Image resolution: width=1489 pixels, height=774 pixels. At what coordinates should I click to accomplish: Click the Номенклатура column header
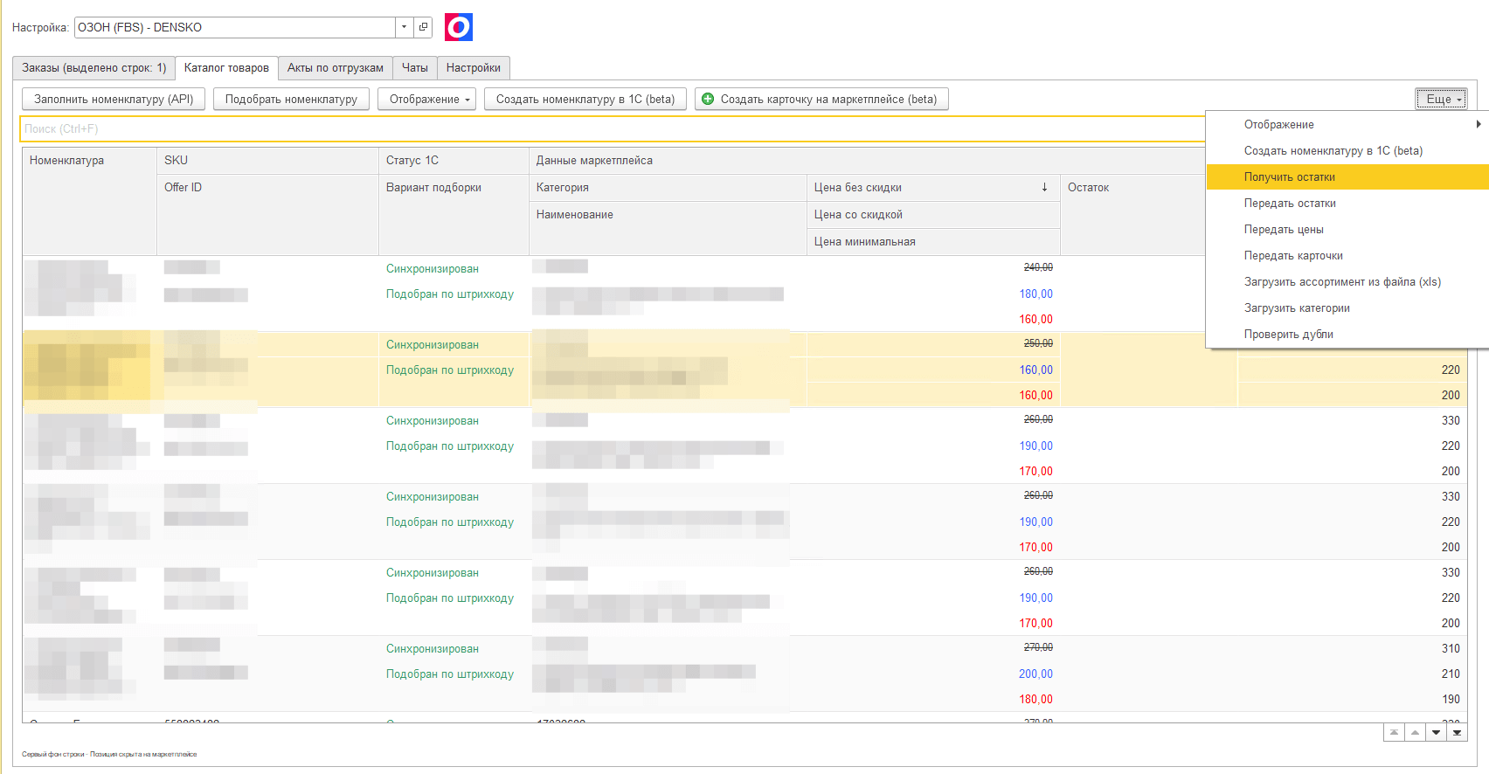click(89, 201)
